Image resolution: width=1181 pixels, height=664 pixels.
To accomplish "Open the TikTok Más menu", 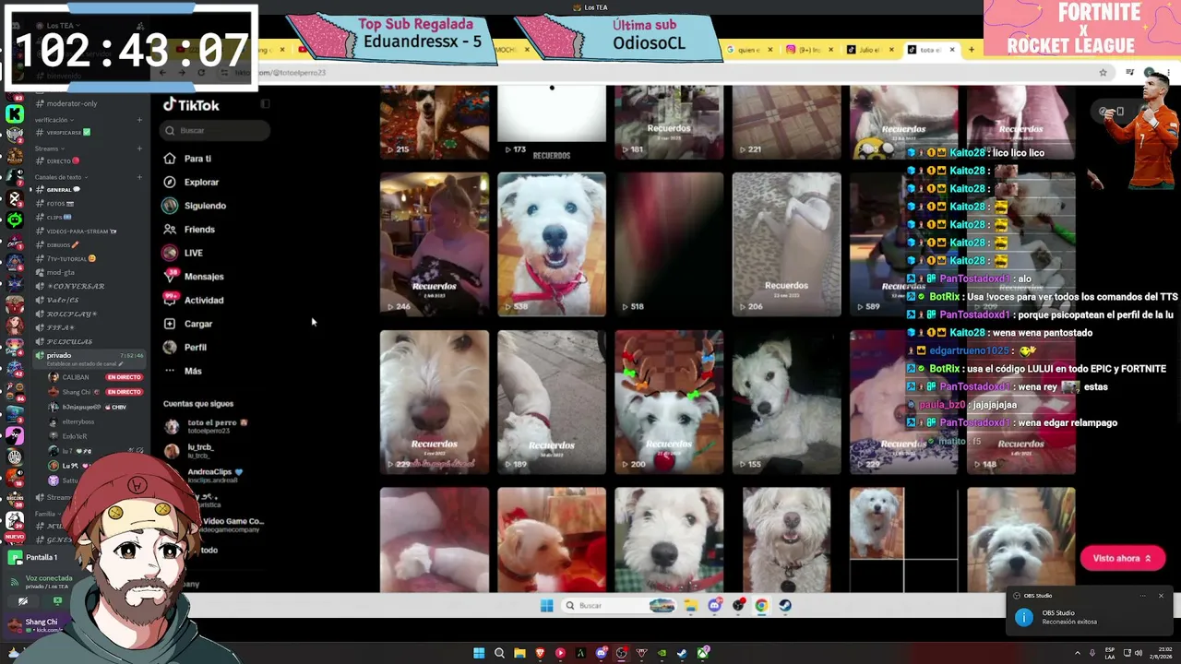I will (183, 371).
